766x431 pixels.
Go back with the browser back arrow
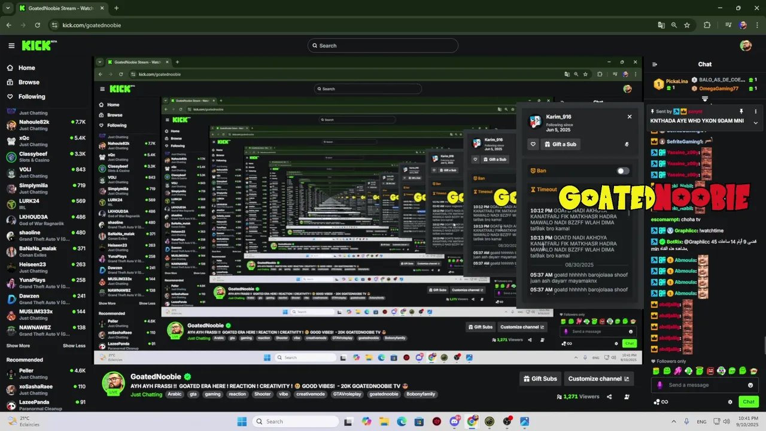8,25
